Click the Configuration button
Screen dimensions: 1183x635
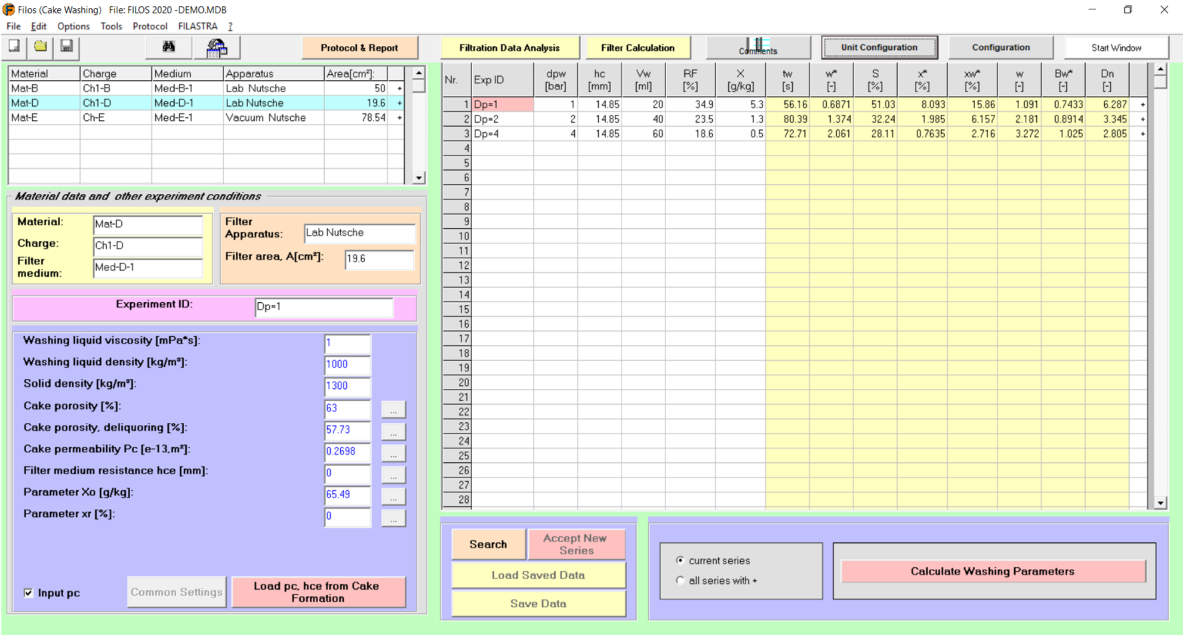(1000, 47)
